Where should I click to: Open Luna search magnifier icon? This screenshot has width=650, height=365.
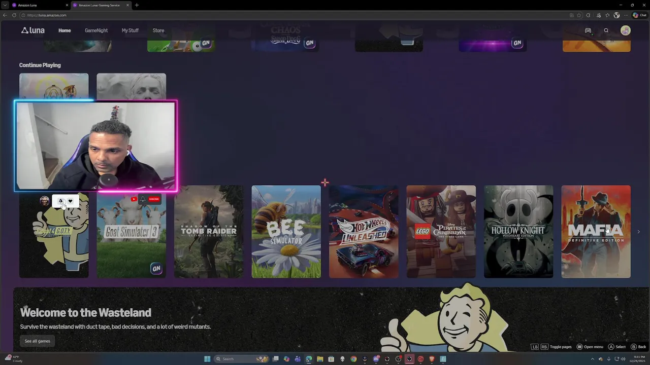click(606, 30)
